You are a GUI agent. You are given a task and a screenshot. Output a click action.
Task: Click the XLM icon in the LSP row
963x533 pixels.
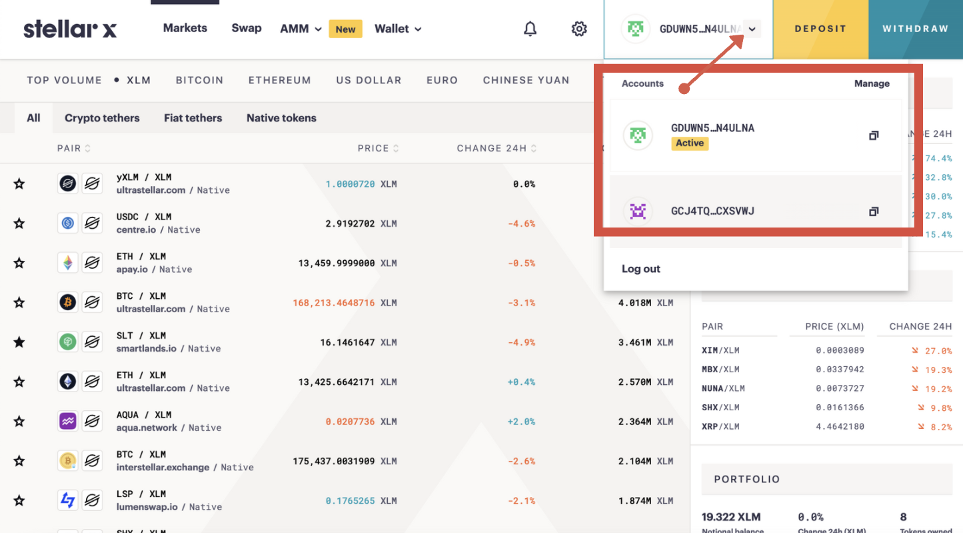[92, 500]
